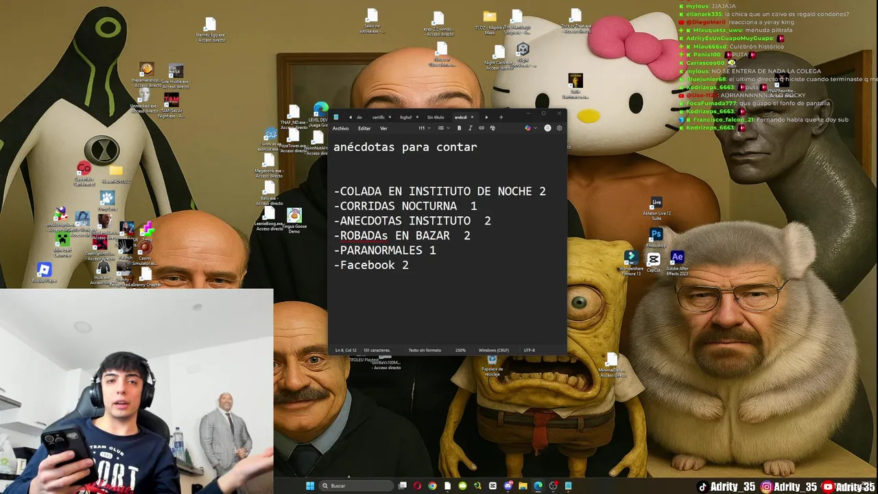This screenshot has height=494, width=878.
Task: Click the line '-ANECDOTAS INSTITUTO 2'
Action: click(x=412, y=221)
